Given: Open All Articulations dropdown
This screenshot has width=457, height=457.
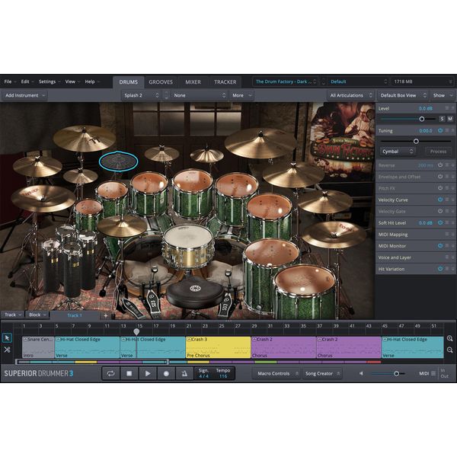Looking at the screenshot, I should pos(350,95).
